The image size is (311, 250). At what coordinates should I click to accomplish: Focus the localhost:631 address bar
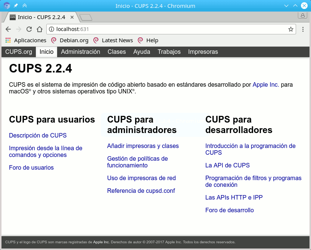pyautogui.click(x=171, y=29)
